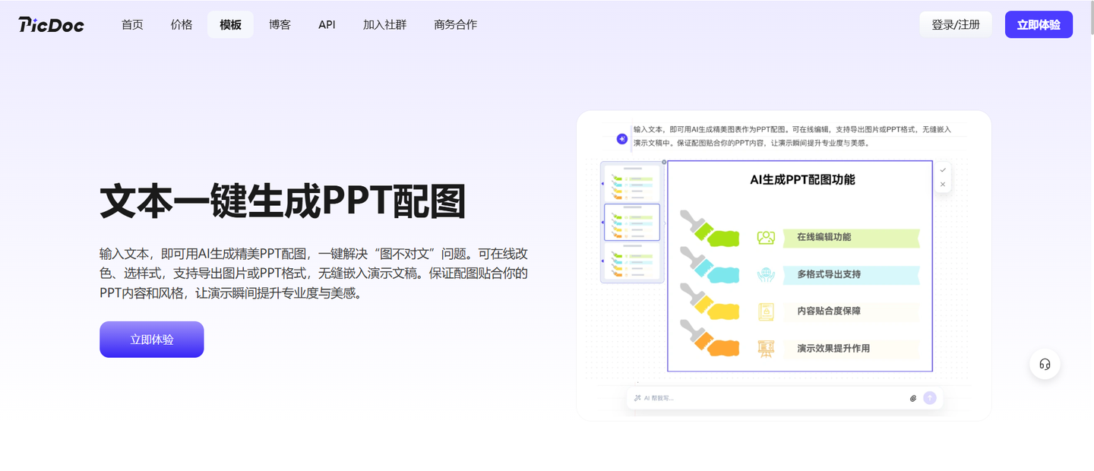Select the first slide thumbnail
Image resolution: width=1094 pixels, height=471 pixels.
click(x=632, y=183)
